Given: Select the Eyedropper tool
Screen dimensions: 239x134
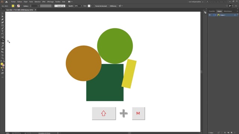Looking at the screenshot, I should pyautogui.click(x=3, y=46).
